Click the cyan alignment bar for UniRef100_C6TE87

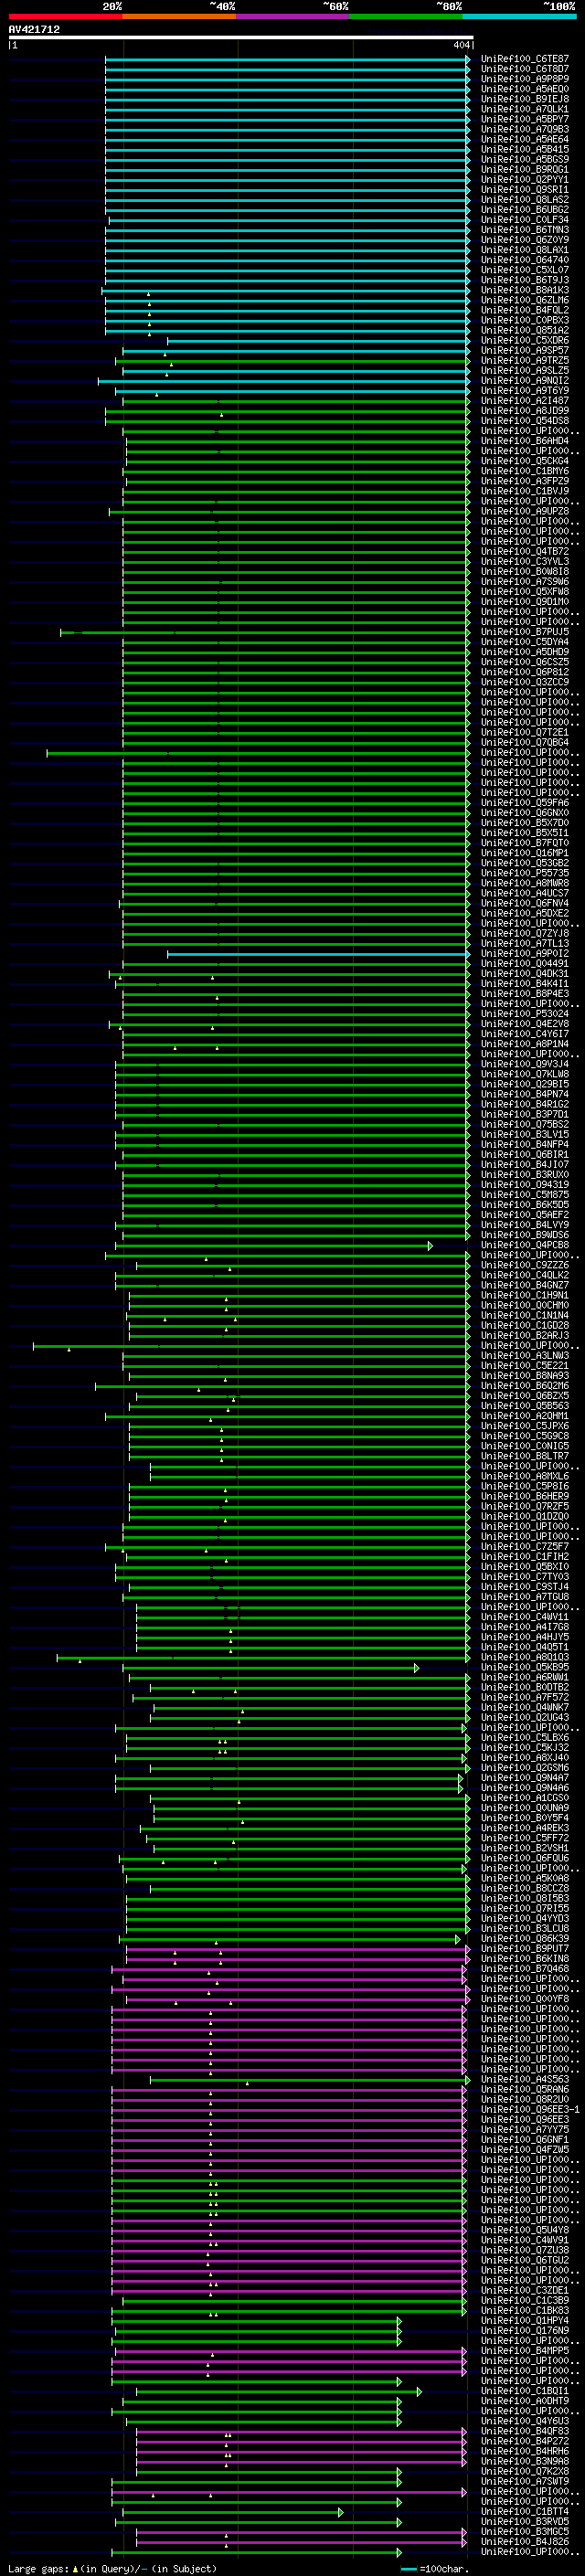point(287,59)
